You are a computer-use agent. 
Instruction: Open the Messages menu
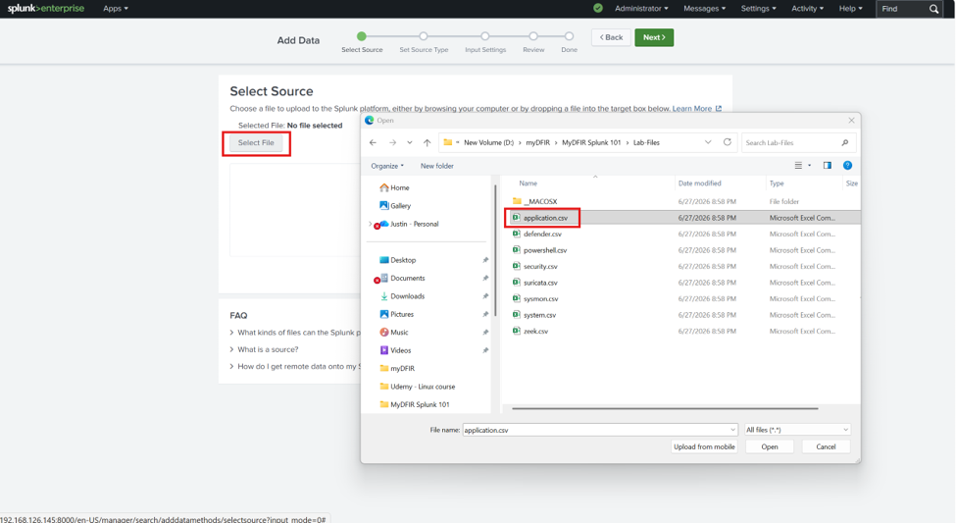(x=704, y=9)
